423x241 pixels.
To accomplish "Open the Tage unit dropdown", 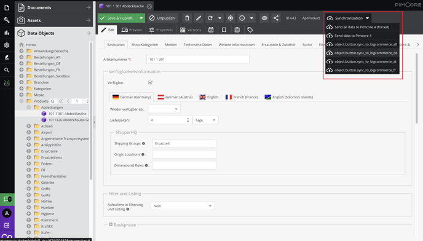I will pos(214,120).
